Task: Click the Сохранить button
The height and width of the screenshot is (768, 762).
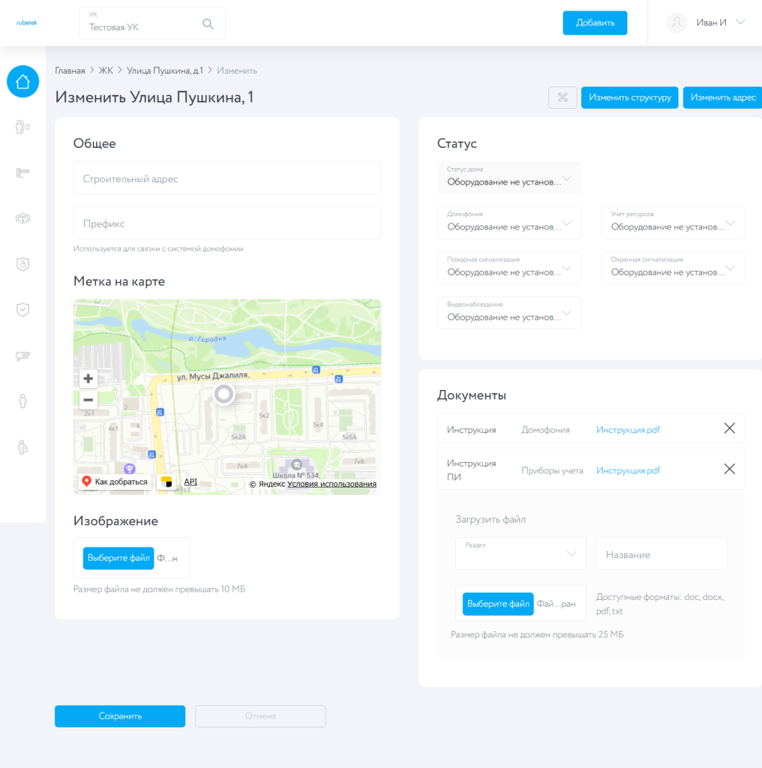Action: 119,716
